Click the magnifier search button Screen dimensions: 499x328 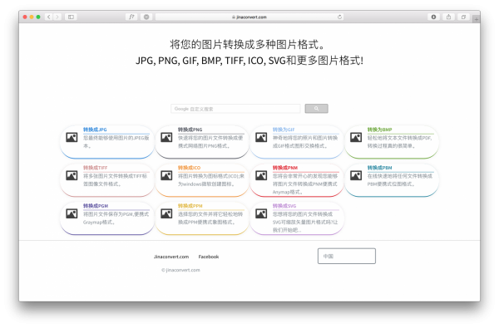pyautogui.click(x=316, y=109)
